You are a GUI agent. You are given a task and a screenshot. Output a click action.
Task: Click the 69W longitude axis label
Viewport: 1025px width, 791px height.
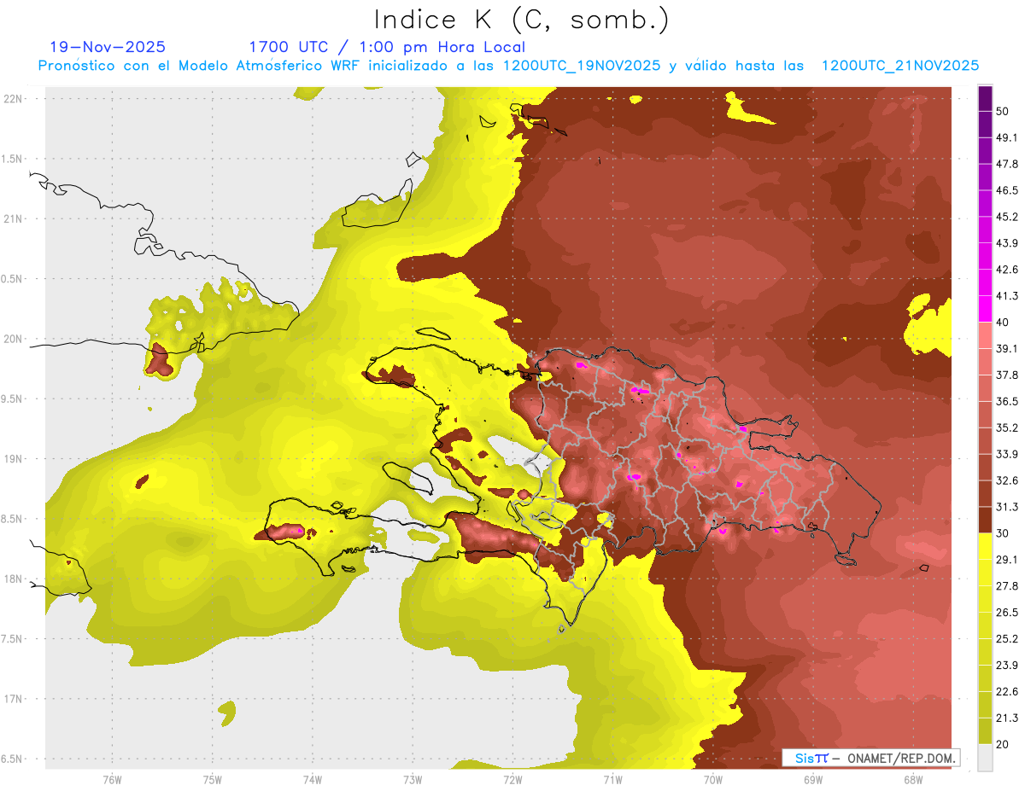click(x=813, y=779)
